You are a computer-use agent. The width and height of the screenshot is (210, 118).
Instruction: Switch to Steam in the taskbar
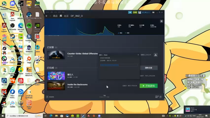point(83,116)
